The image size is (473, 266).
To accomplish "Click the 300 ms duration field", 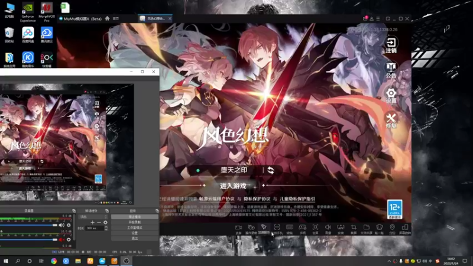I will (x=95, y=228).
